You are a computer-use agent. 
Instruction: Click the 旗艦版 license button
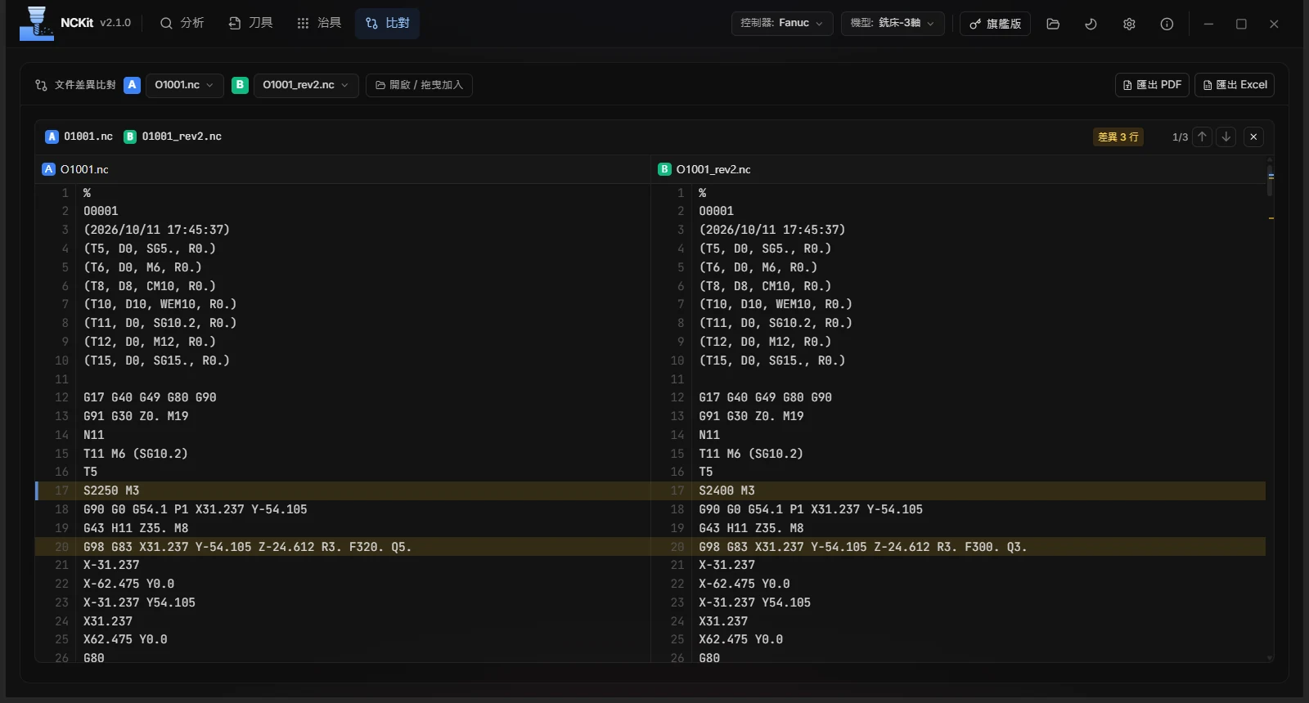(995, 24)
